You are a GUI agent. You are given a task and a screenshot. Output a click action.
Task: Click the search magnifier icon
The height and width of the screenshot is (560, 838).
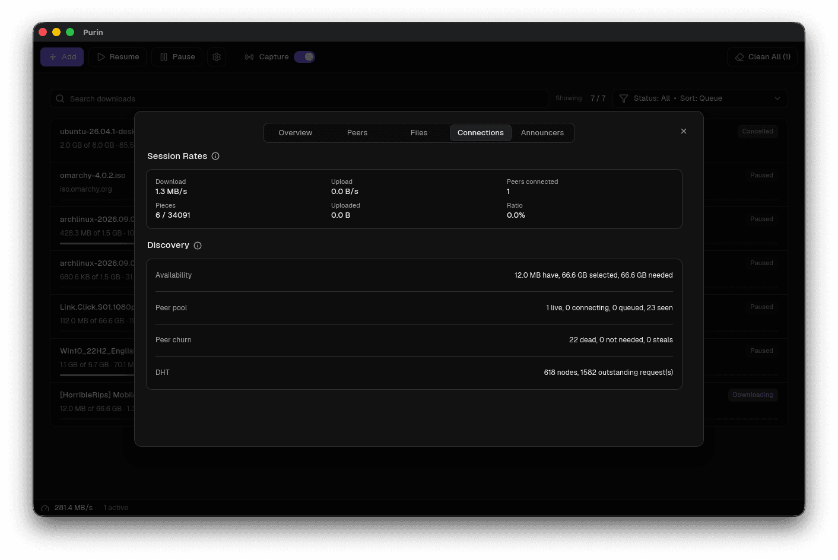tap(60, 98)
